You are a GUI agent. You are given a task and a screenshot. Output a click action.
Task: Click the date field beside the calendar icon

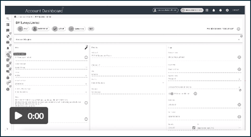coord(180,128)
